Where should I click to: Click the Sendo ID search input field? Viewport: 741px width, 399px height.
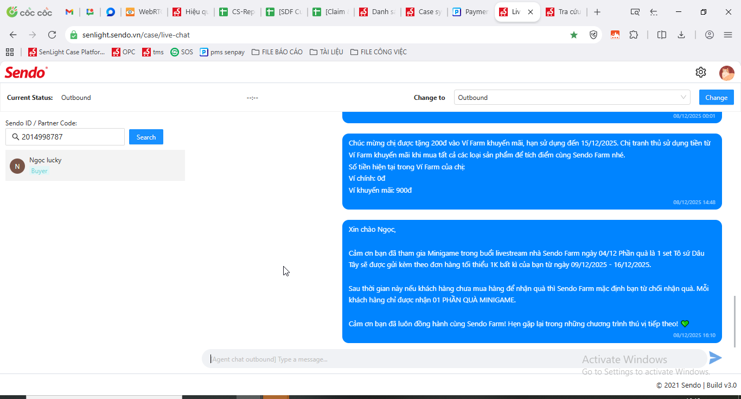point(65,137)
